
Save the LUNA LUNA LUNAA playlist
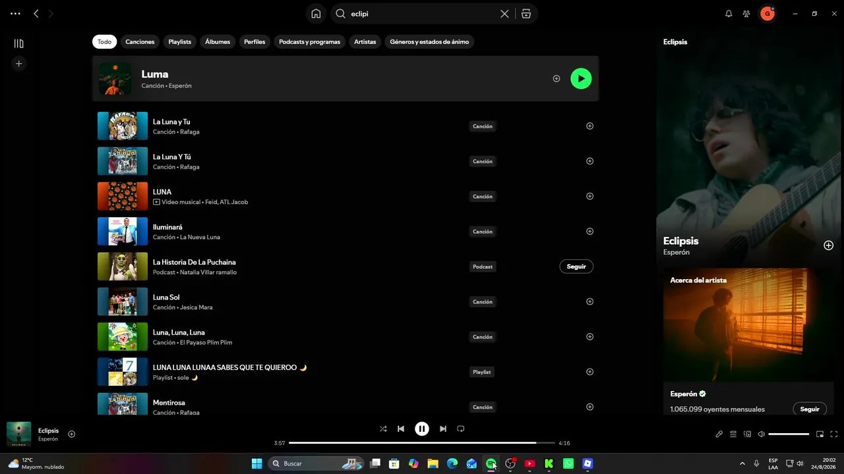589,372
